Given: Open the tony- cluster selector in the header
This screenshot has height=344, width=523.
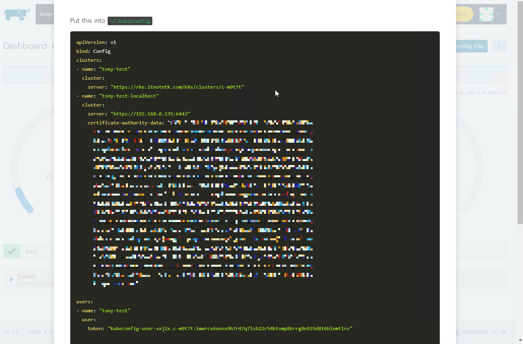Looking at the screenshot, I should pyautogui.click(x=45, y=14).
